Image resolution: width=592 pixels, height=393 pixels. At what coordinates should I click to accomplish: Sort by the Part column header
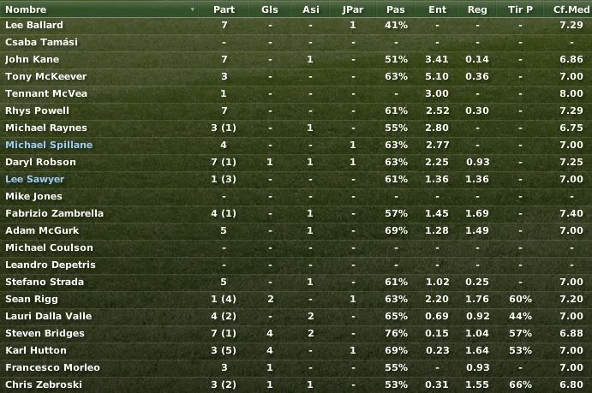pos(224,9)
